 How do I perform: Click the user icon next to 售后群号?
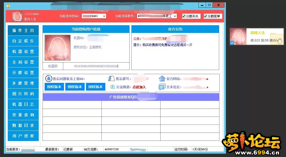click(x=112, y=79)
